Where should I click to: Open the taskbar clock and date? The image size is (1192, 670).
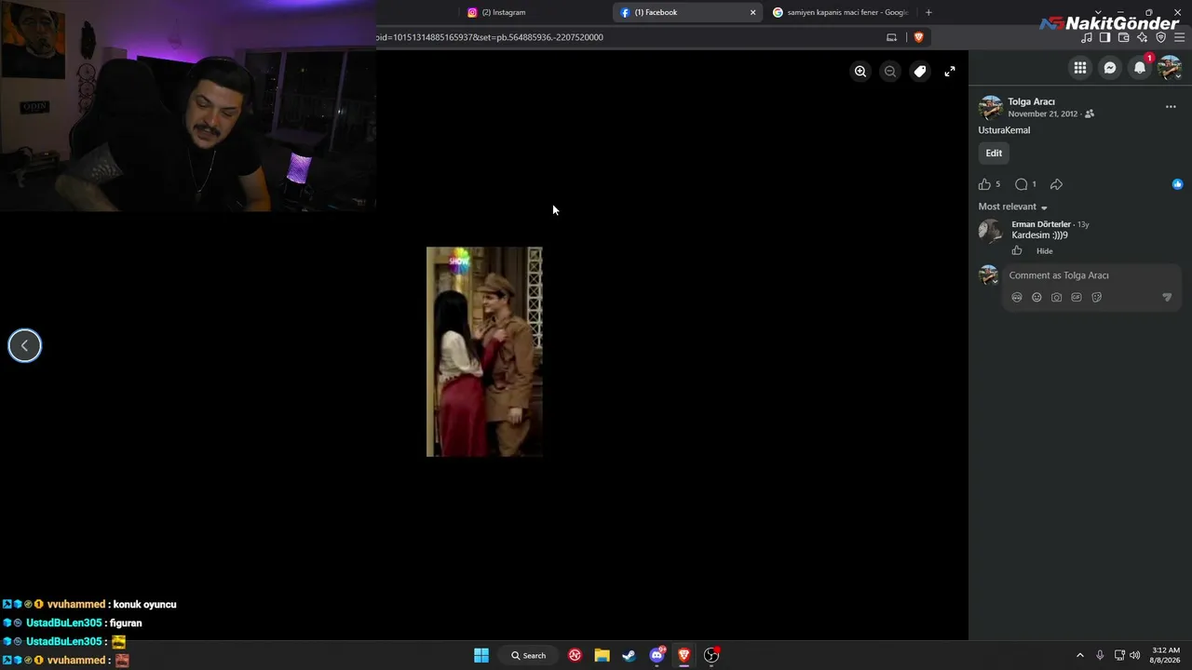(x=1166, y=655)
